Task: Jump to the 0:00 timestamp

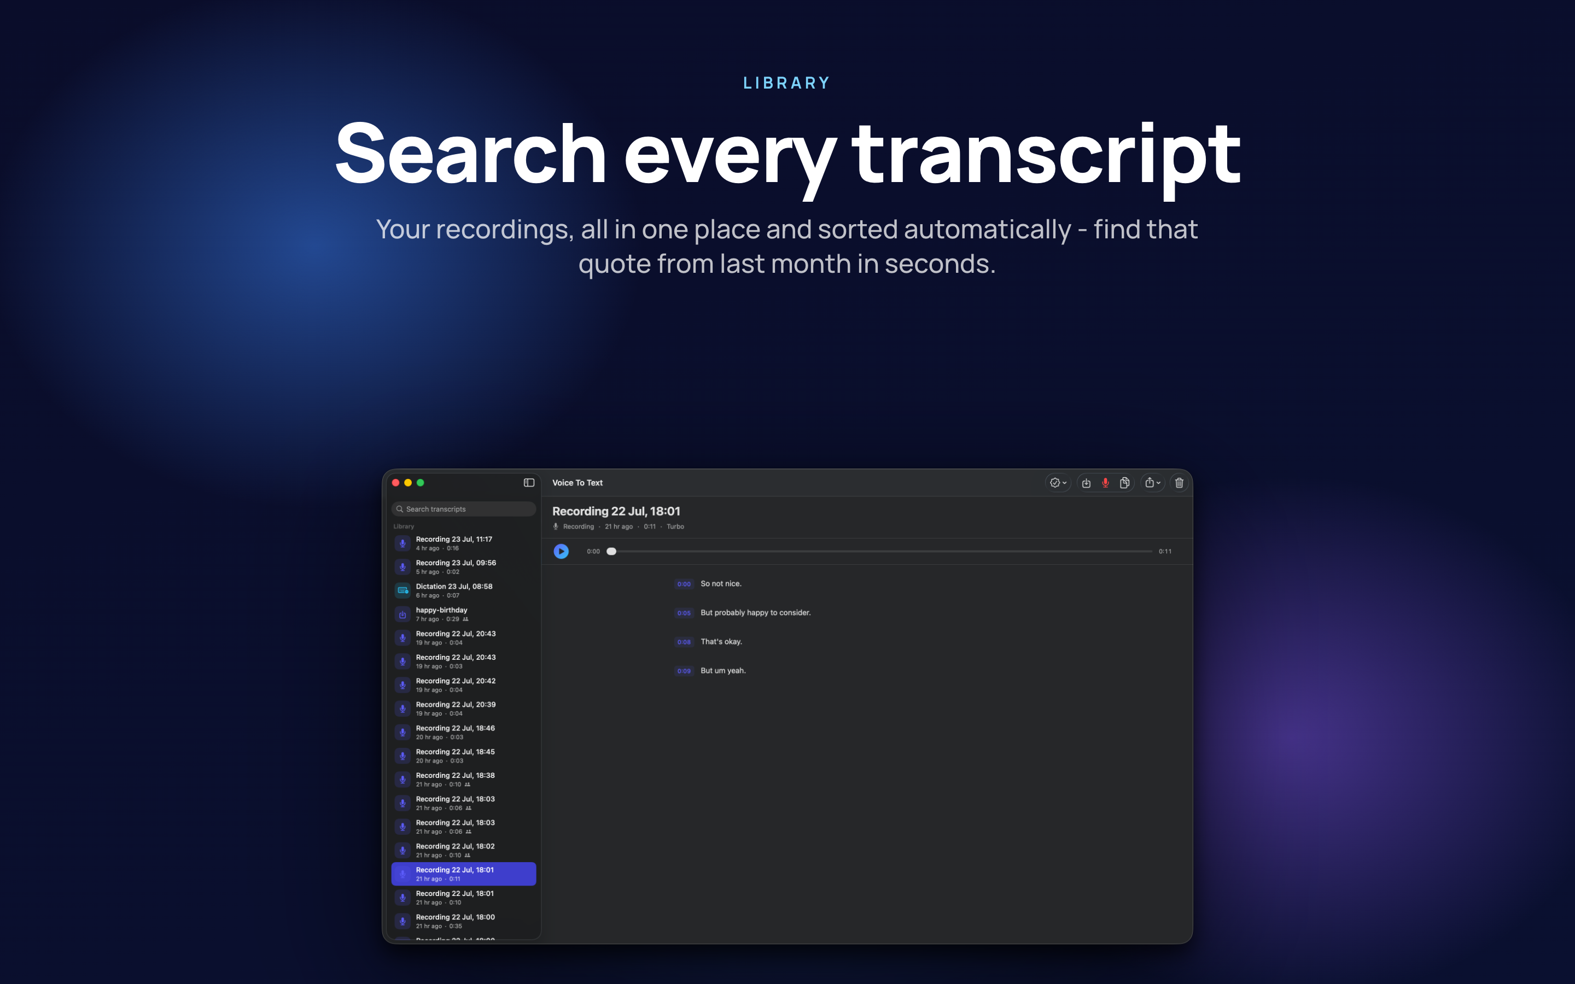Action: [684, 584]
